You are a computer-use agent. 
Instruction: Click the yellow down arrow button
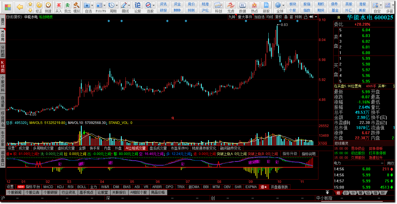pos(30,10)
